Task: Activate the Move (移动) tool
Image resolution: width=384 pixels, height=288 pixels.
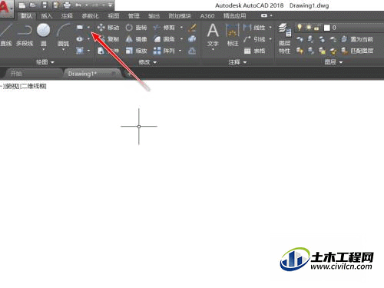Action: [108, 28]
